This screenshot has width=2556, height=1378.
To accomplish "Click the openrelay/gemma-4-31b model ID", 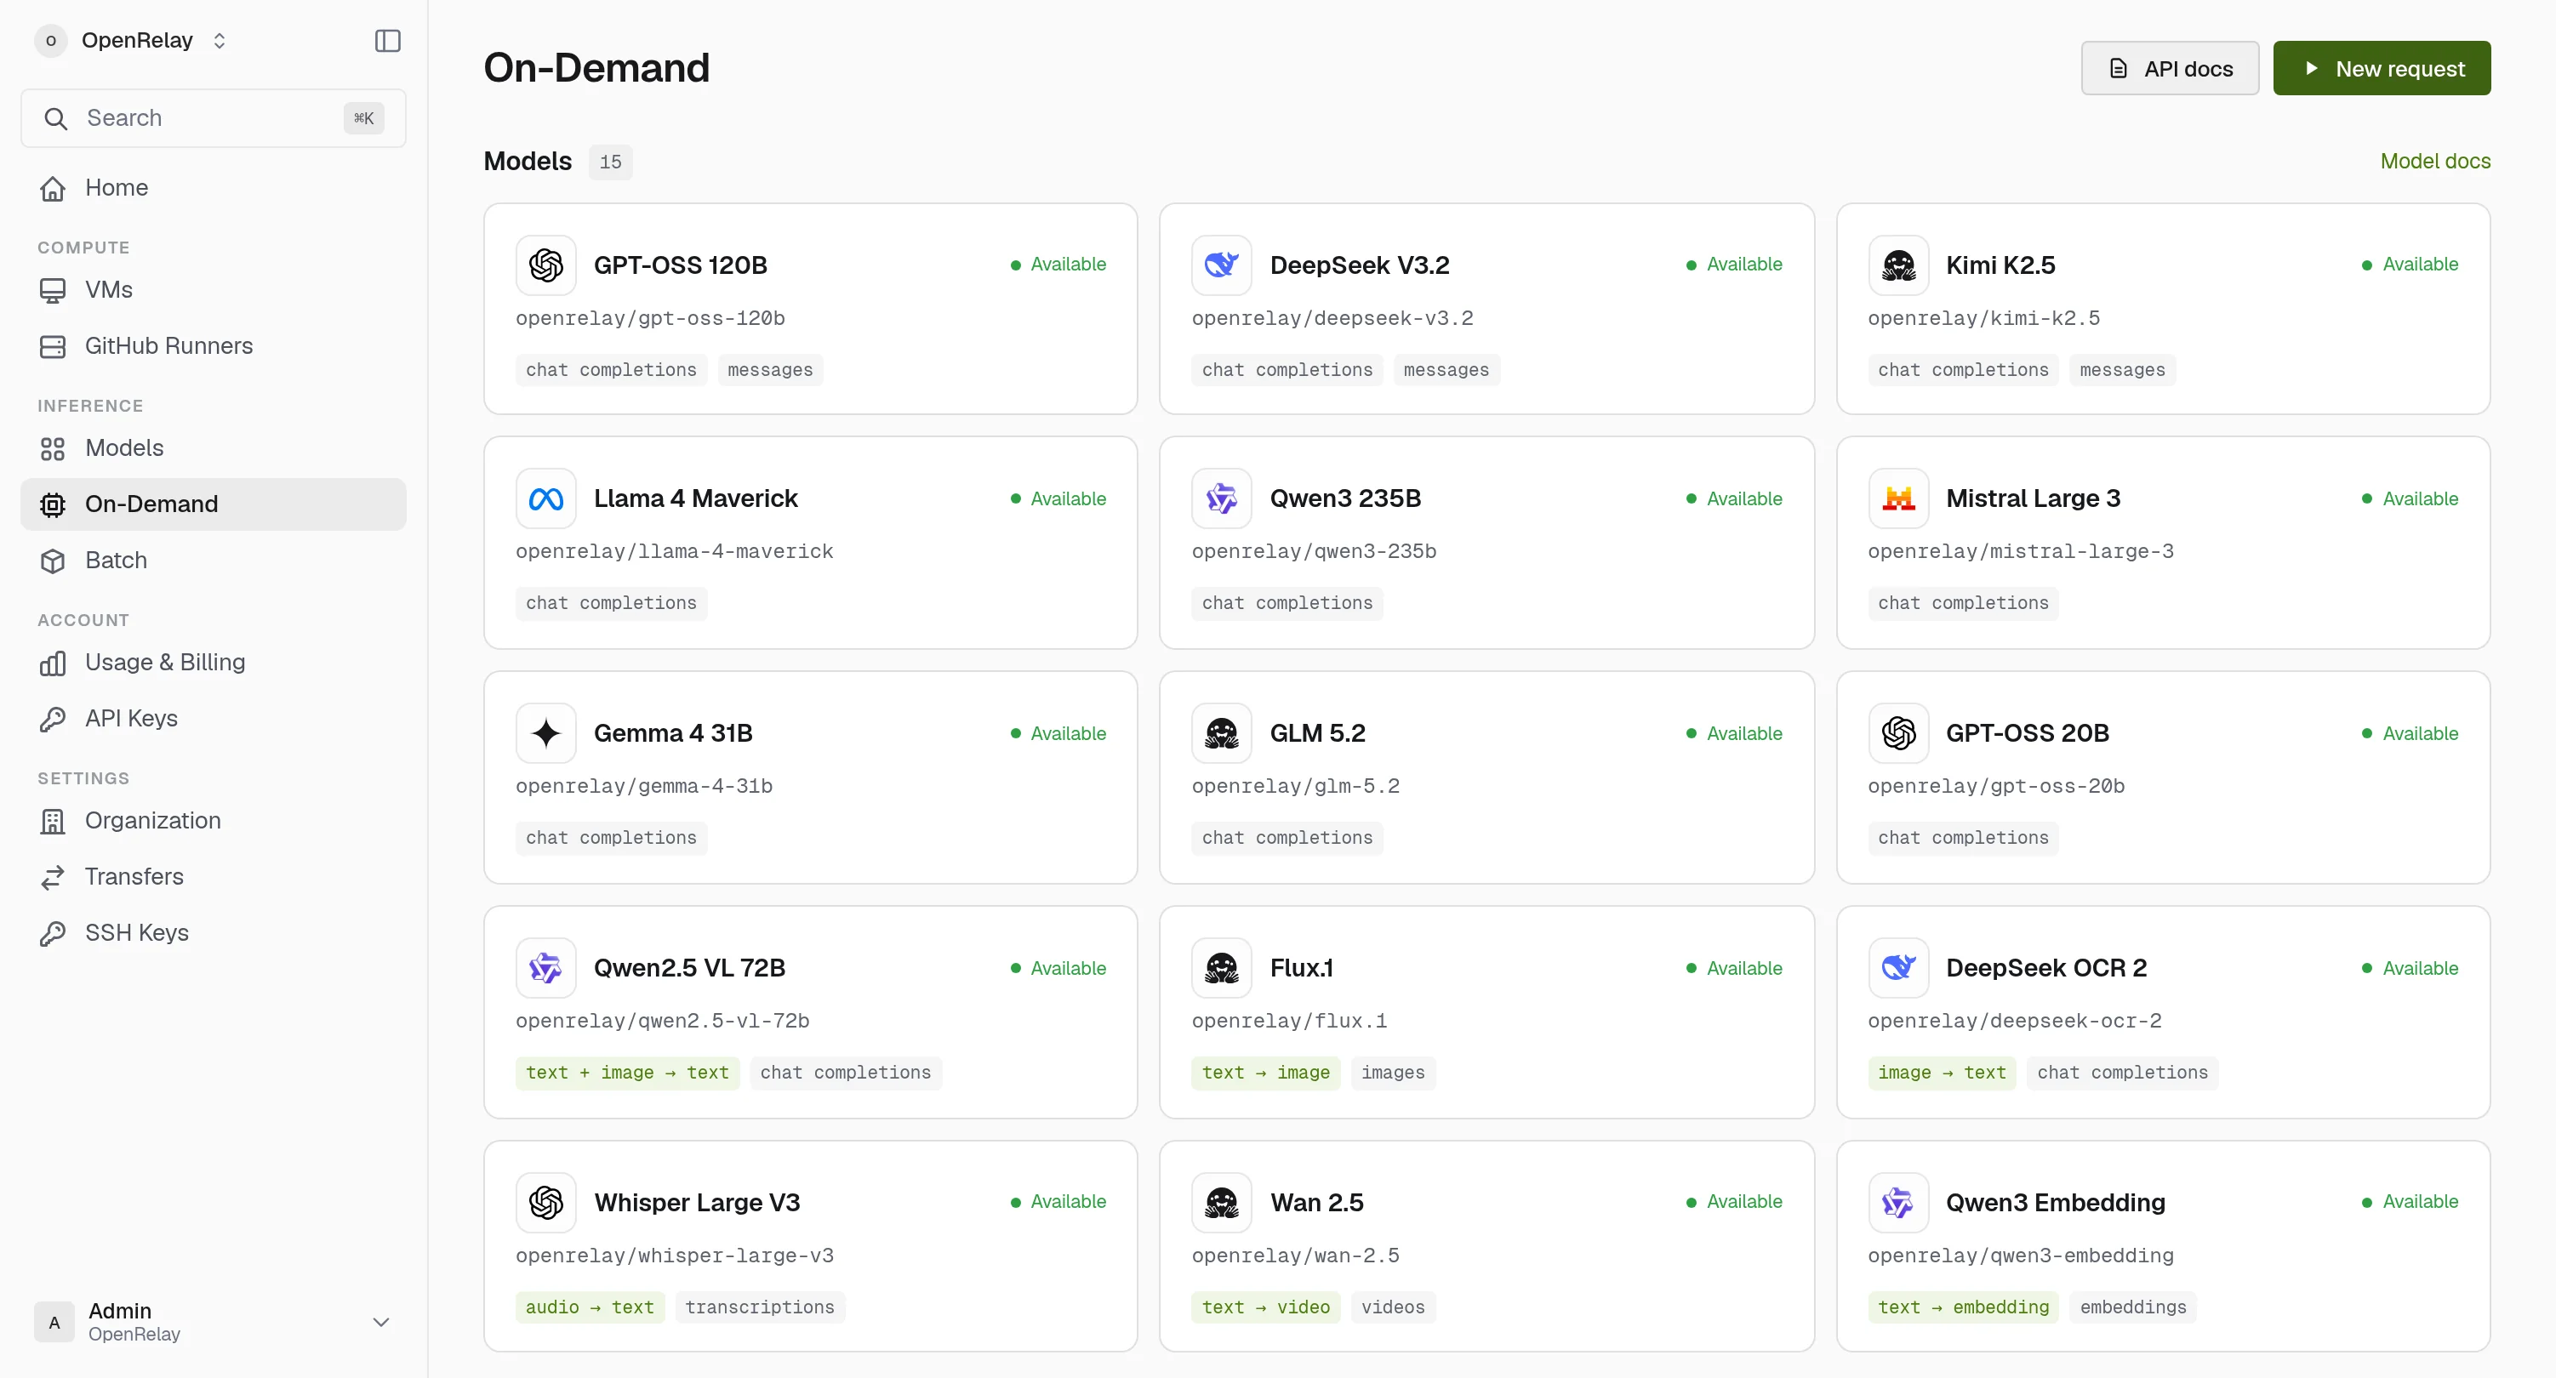I will click(643, 787).
